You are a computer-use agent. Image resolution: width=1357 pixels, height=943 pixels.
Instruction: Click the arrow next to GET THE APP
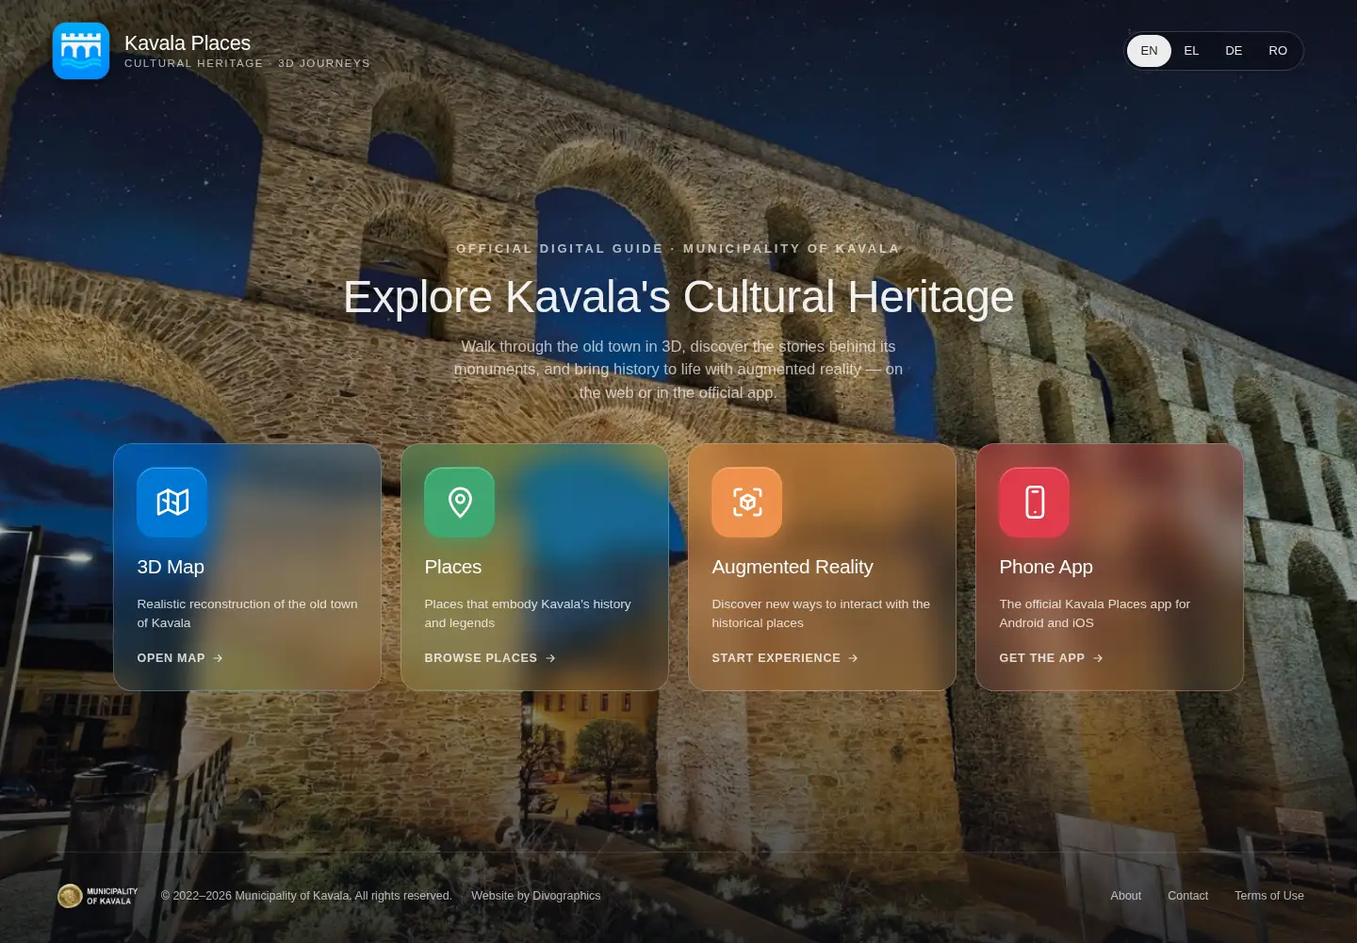click(1098, 658)
